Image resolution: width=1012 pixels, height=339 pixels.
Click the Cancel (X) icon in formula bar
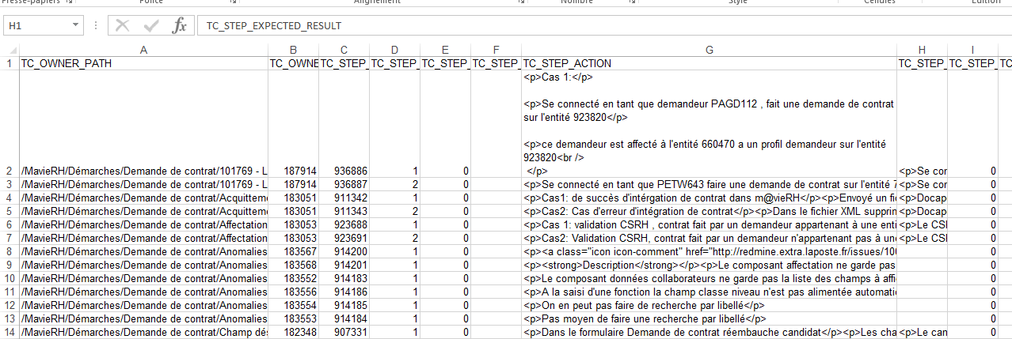pyautogui.click(x=122, y=26)
